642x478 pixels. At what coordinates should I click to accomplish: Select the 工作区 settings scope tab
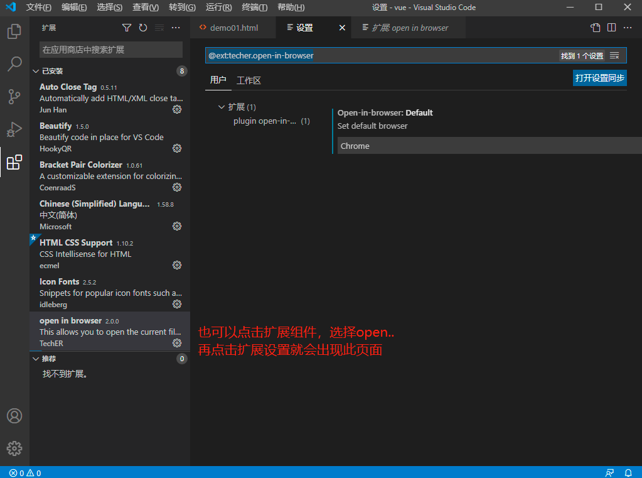[249, 80]
